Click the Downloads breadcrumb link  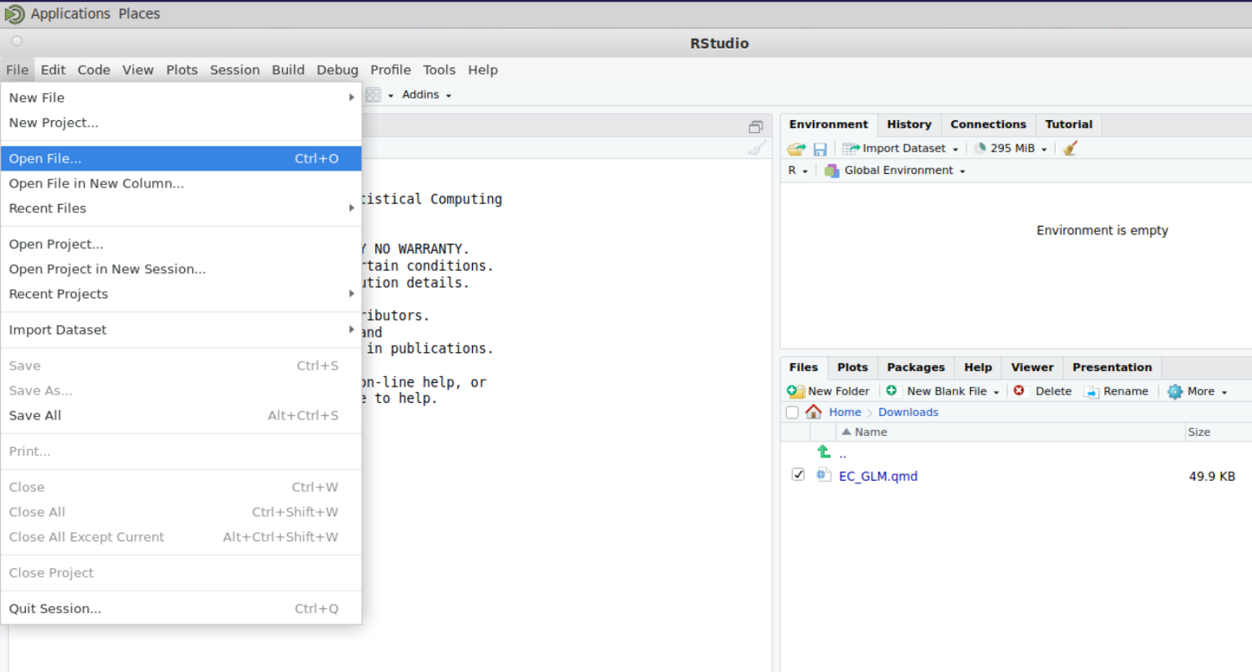[908, 413]
